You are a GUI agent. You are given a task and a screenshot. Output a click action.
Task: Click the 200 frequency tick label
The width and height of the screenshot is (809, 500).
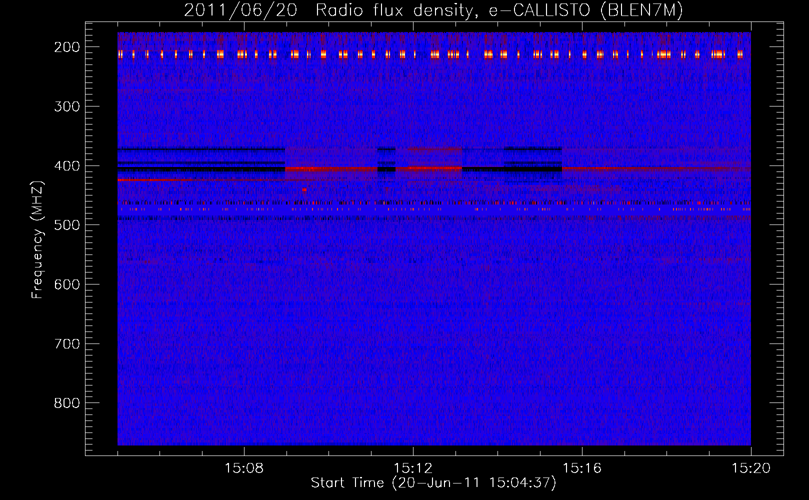(x=66, y=47)
